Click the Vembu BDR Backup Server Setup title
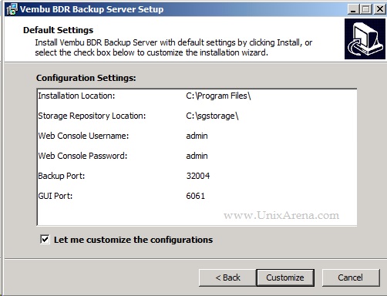 pos(92,9)
